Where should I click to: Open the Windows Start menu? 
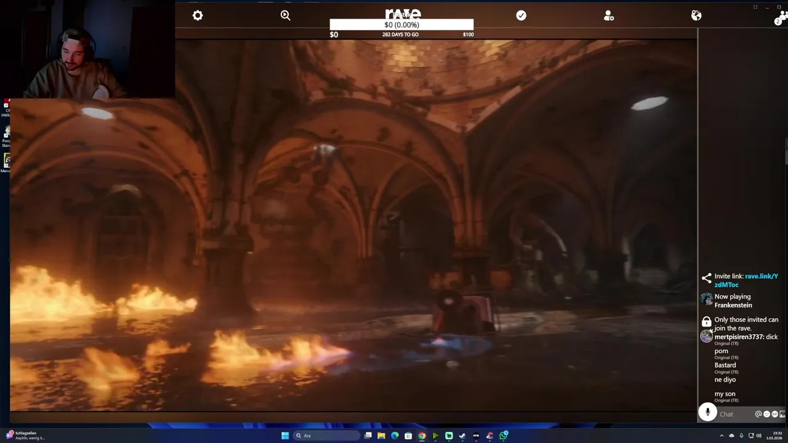tap(285, 436)
